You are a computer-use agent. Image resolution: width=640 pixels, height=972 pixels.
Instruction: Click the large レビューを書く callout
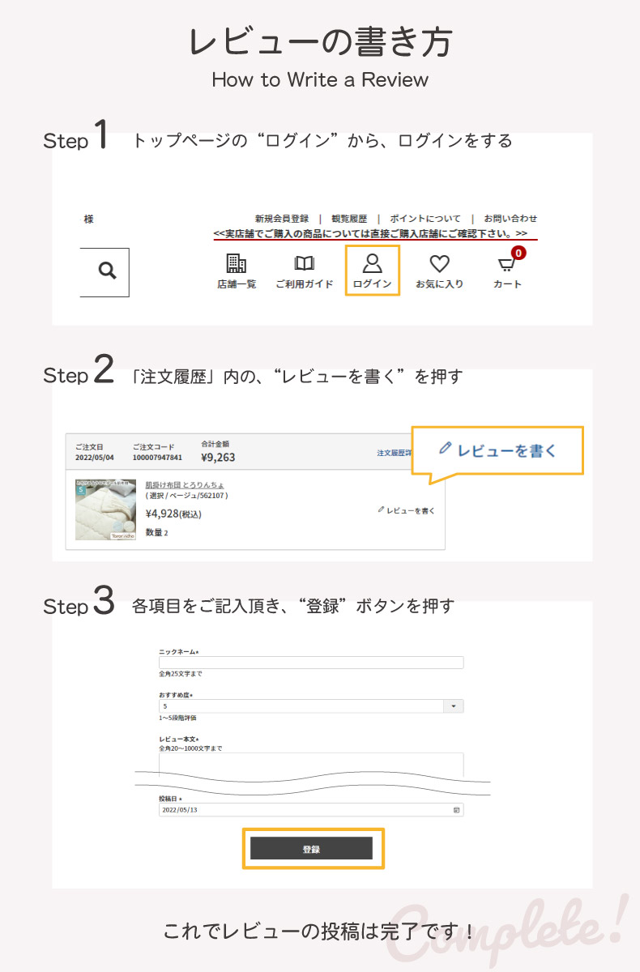click(x=497, y=450)
